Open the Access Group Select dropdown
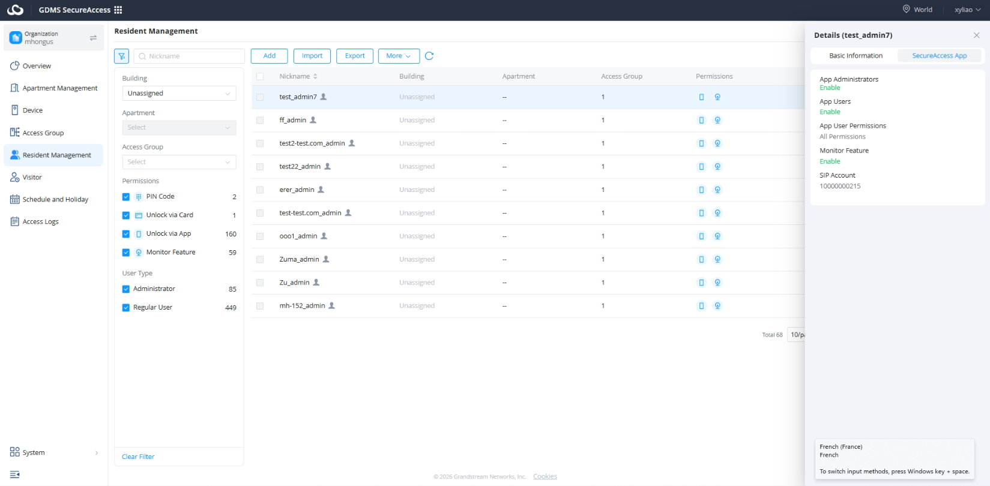The width and height of the screenshot is (990, 486). click(179, 162)
